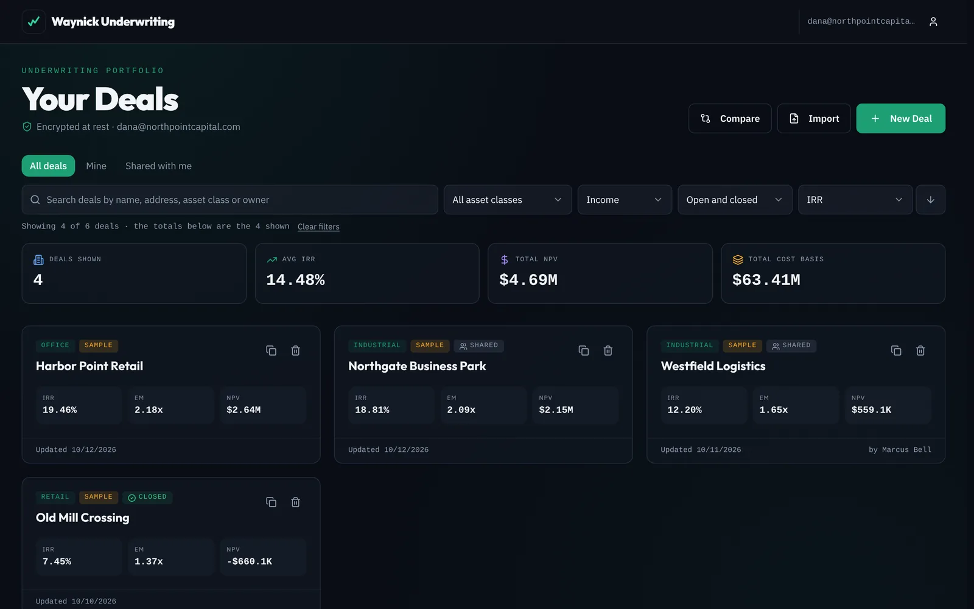Delete the Harbor Point Retail deal
The width and height of the screenshot is (974, 609).
coord(295,351)
